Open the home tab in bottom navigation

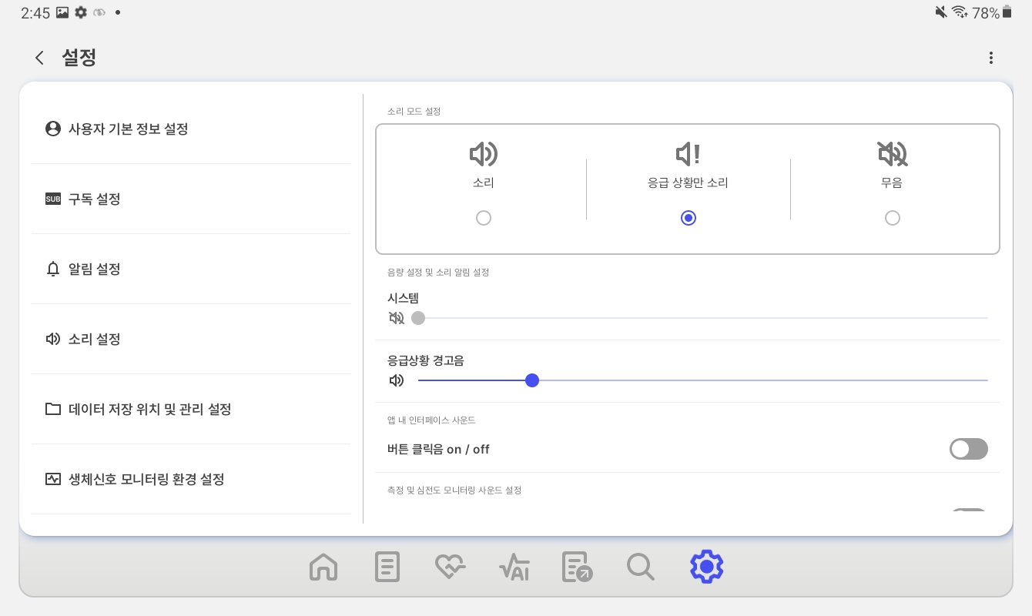(323, 567)
